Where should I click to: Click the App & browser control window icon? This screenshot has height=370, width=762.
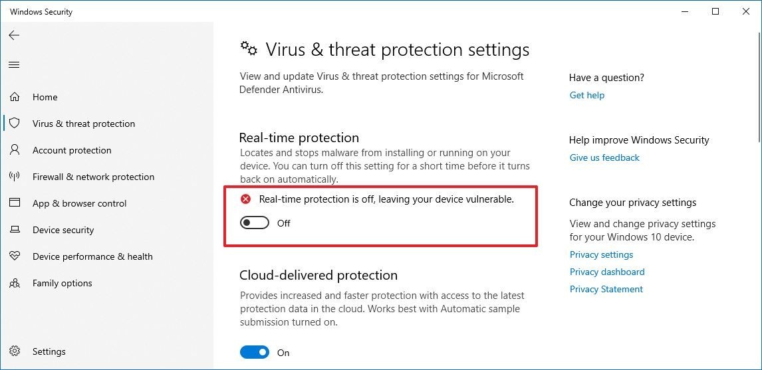coord(15,203)
